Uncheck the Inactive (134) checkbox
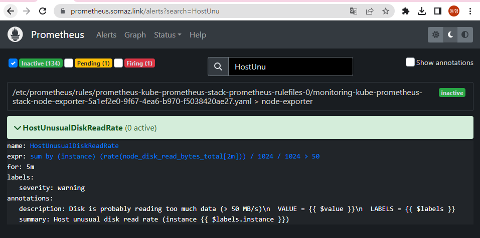The width and height of the screenshot is (480, 238). pyautogui.click(x=13, y=63)
